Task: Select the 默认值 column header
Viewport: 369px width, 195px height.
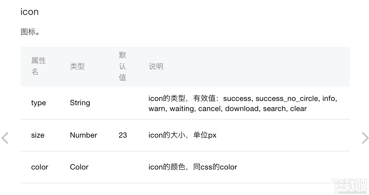Action: pyautogui.click(x=123, y=66)
